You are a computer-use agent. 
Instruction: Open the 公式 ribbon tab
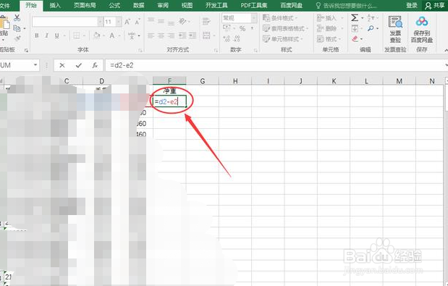114,5
